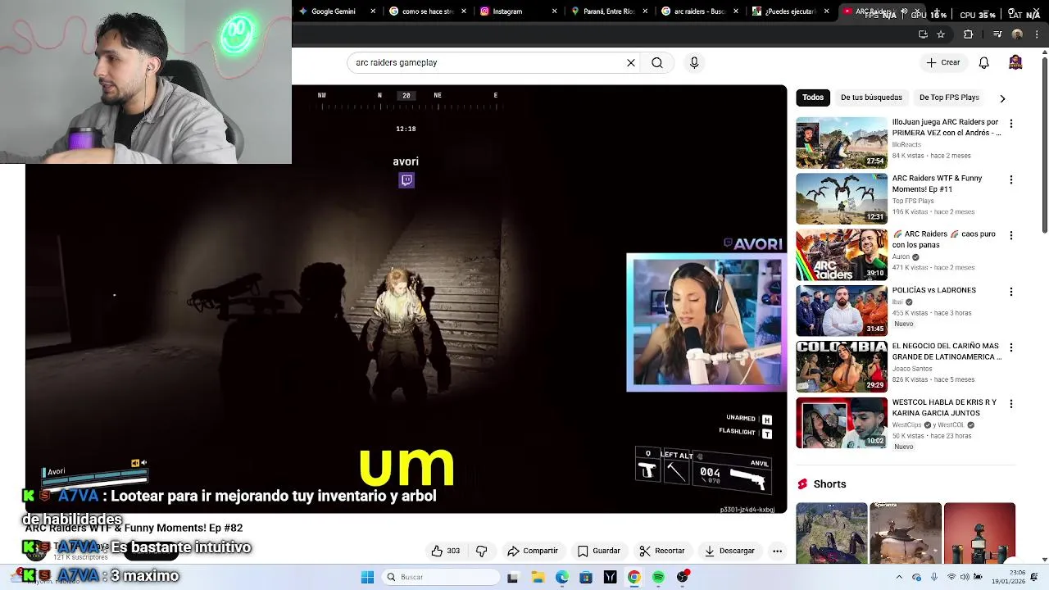This screenshot has width=1049, height=590.
Task: Close the Google Gemini tab
Action: (374, 11)
